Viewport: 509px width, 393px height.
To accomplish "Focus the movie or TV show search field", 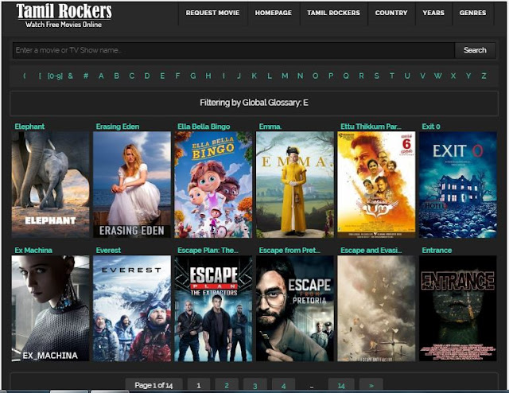I will pyautogui.click(x=234, y=50).
